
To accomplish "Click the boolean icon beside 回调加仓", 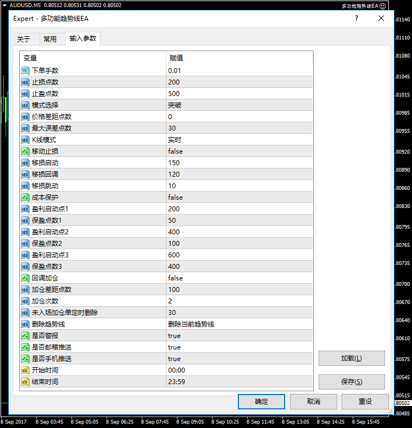I will tap(25, 278).
